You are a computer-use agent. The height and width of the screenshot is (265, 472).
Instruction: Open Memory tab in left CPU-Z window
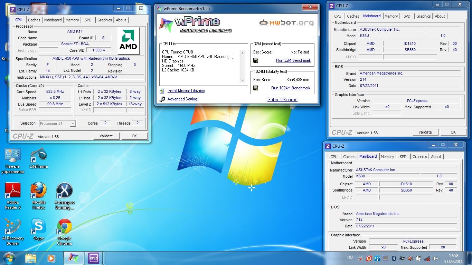pos(72,20)
